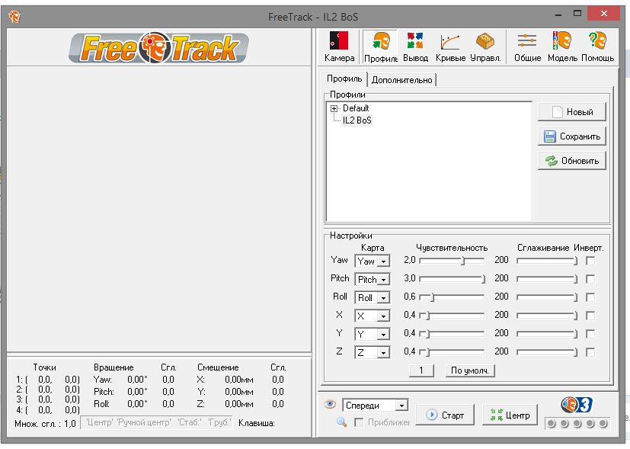Close the FreeTrack window
Image resolution: width=630 pixels, height=449 pixels.
click(x=604, y=13)
